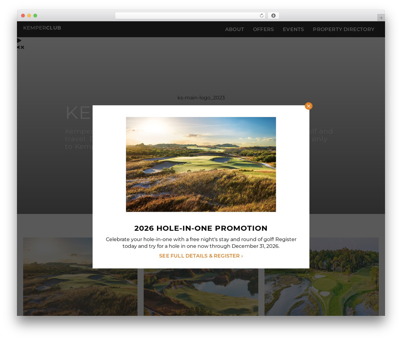Open the middle pond golf course card

[201, 292]
